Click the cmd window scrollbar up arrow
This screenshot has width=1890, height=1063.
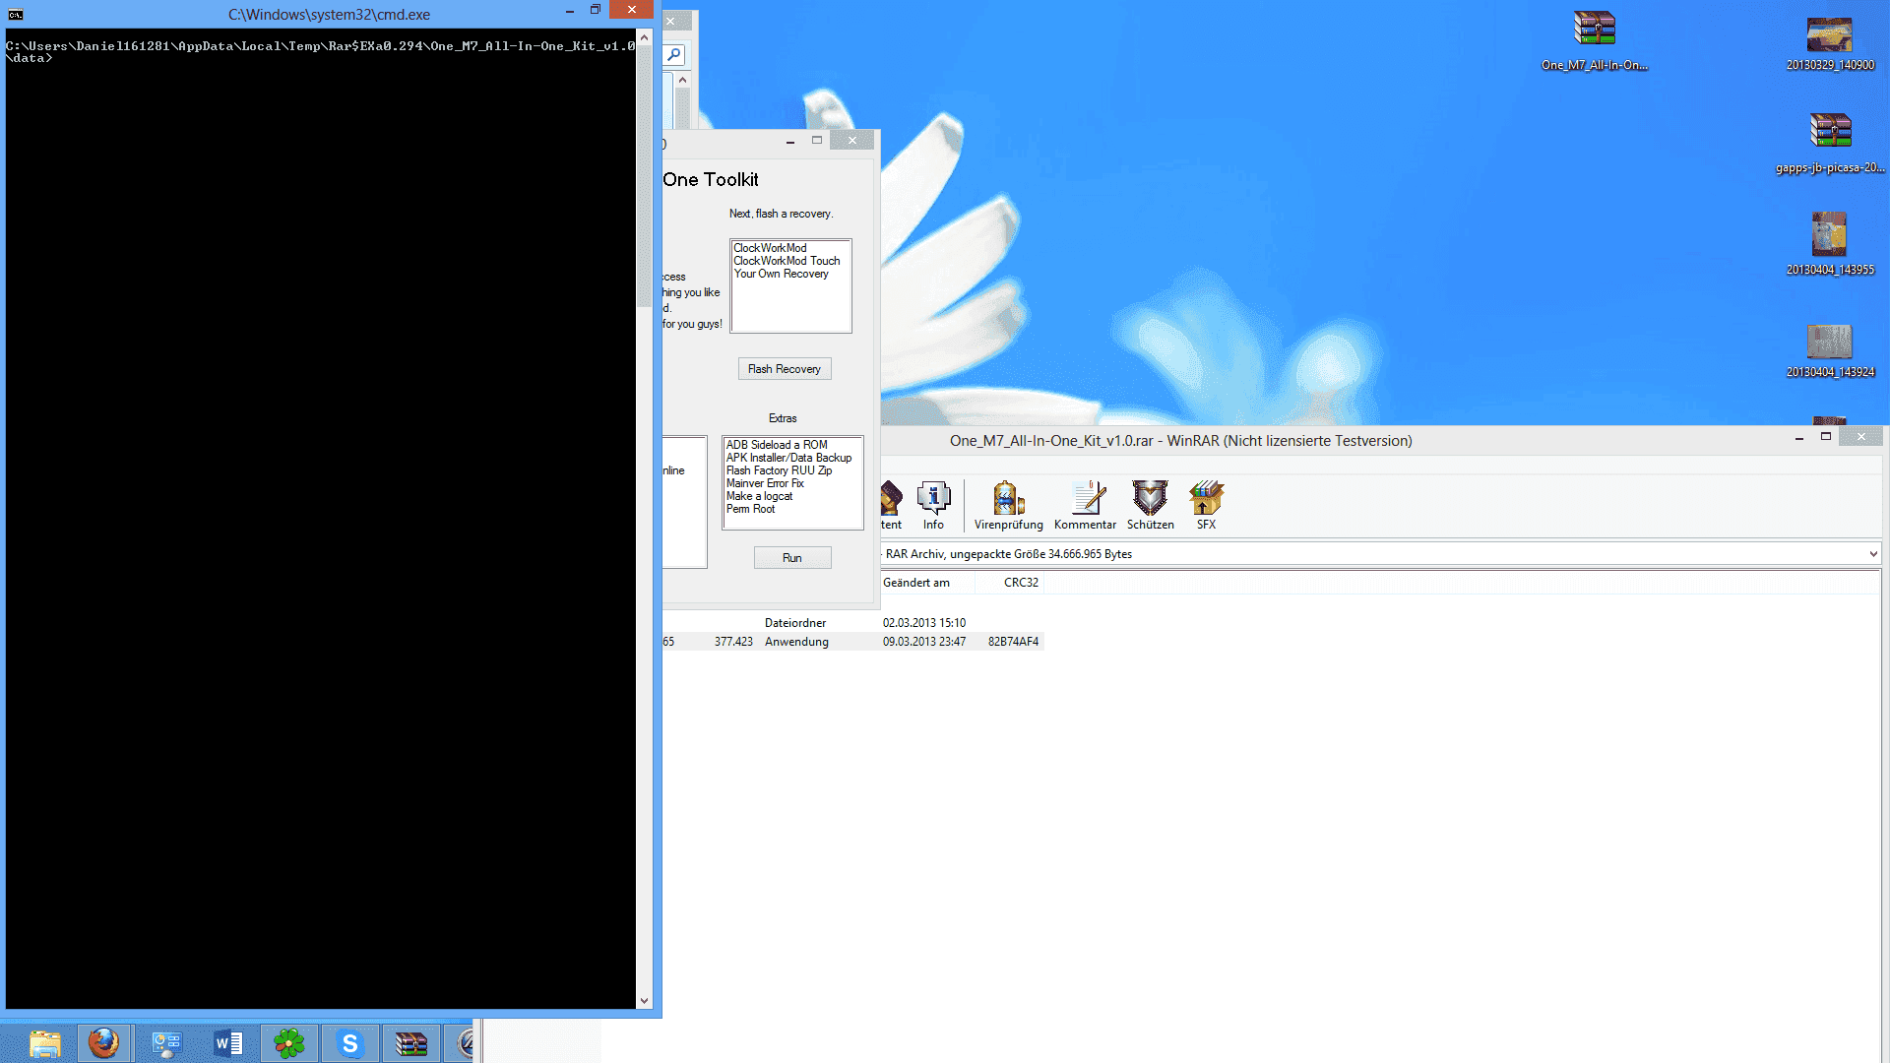[645, 37]
